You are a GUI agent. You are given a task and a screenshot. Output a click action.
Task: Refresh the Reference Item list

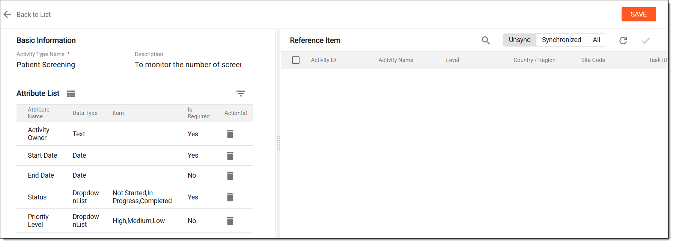click(623, 40)
